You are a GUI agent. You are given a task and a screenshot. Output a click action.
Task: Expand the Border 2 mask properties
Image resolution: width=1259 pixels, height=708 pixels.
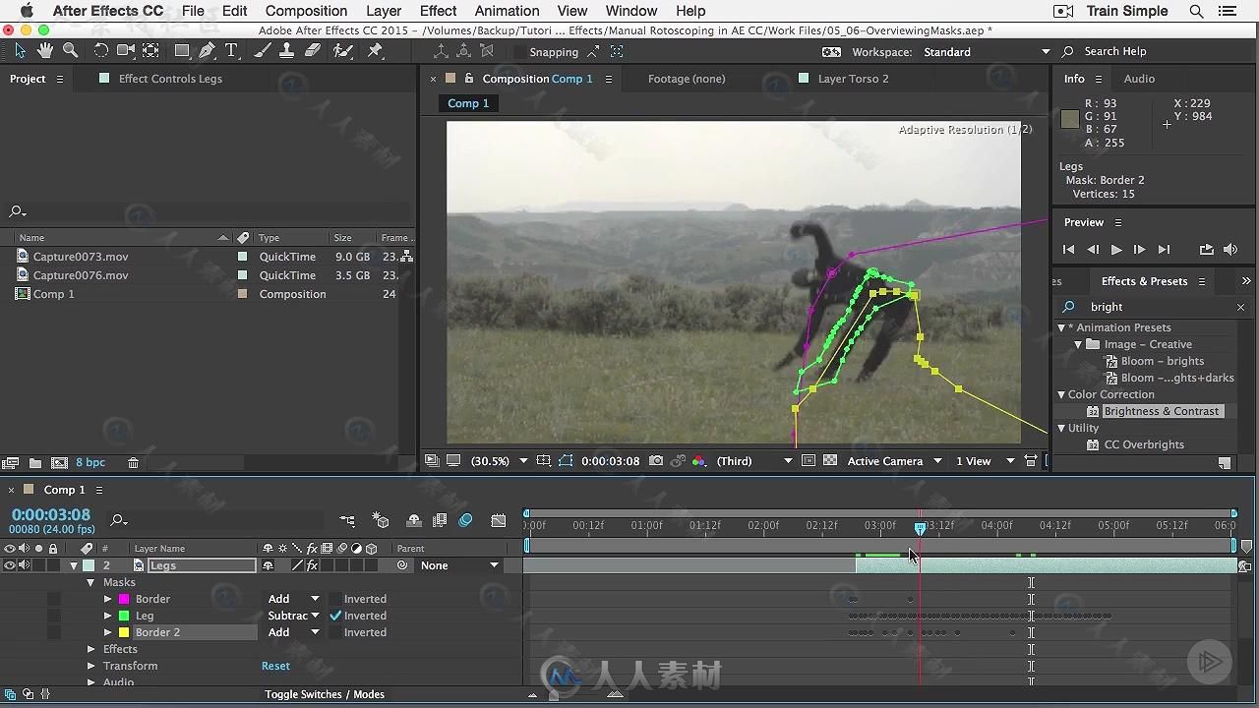coord(108,632)
